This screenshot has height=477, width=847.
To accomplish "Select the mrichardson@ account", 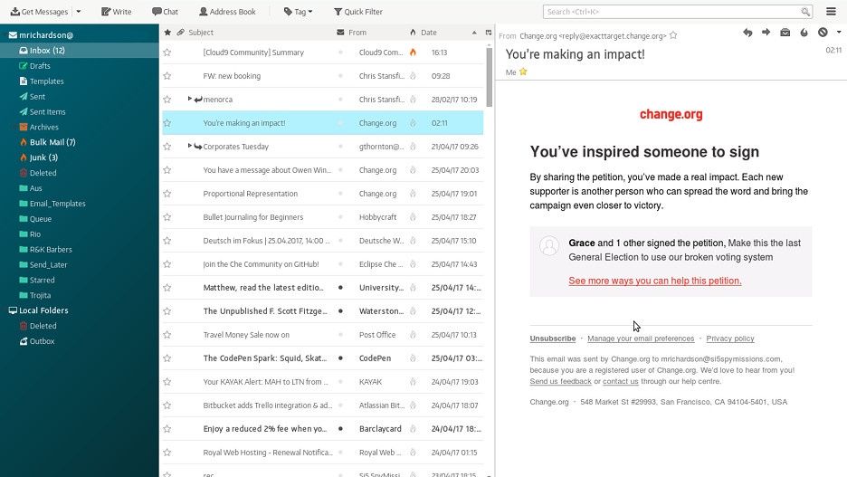I will [41, 35].
